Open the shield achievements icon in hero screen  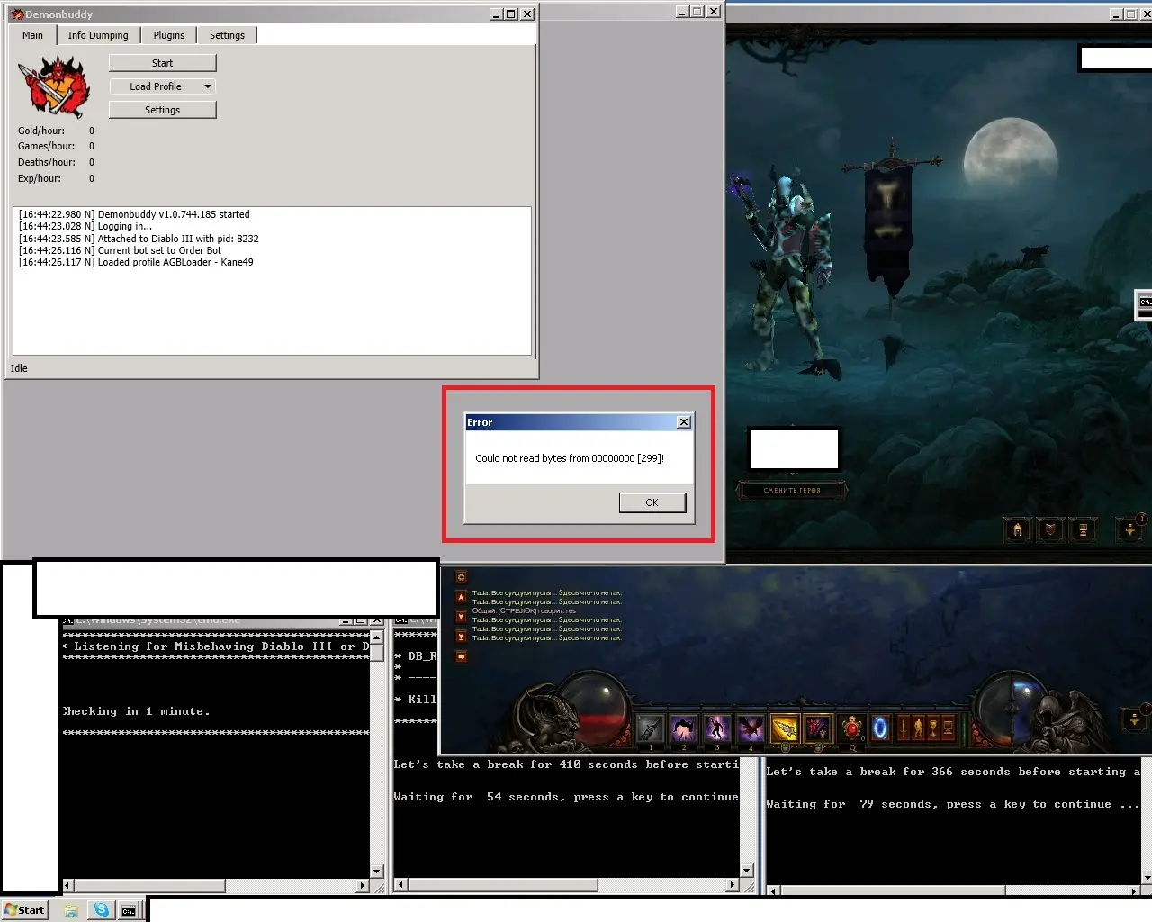1050,530
